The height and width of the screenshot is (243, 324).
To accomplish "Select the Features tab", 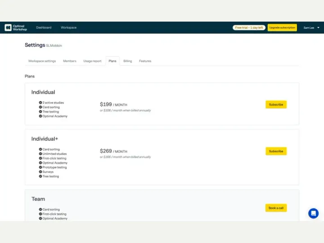I will 145,61.
